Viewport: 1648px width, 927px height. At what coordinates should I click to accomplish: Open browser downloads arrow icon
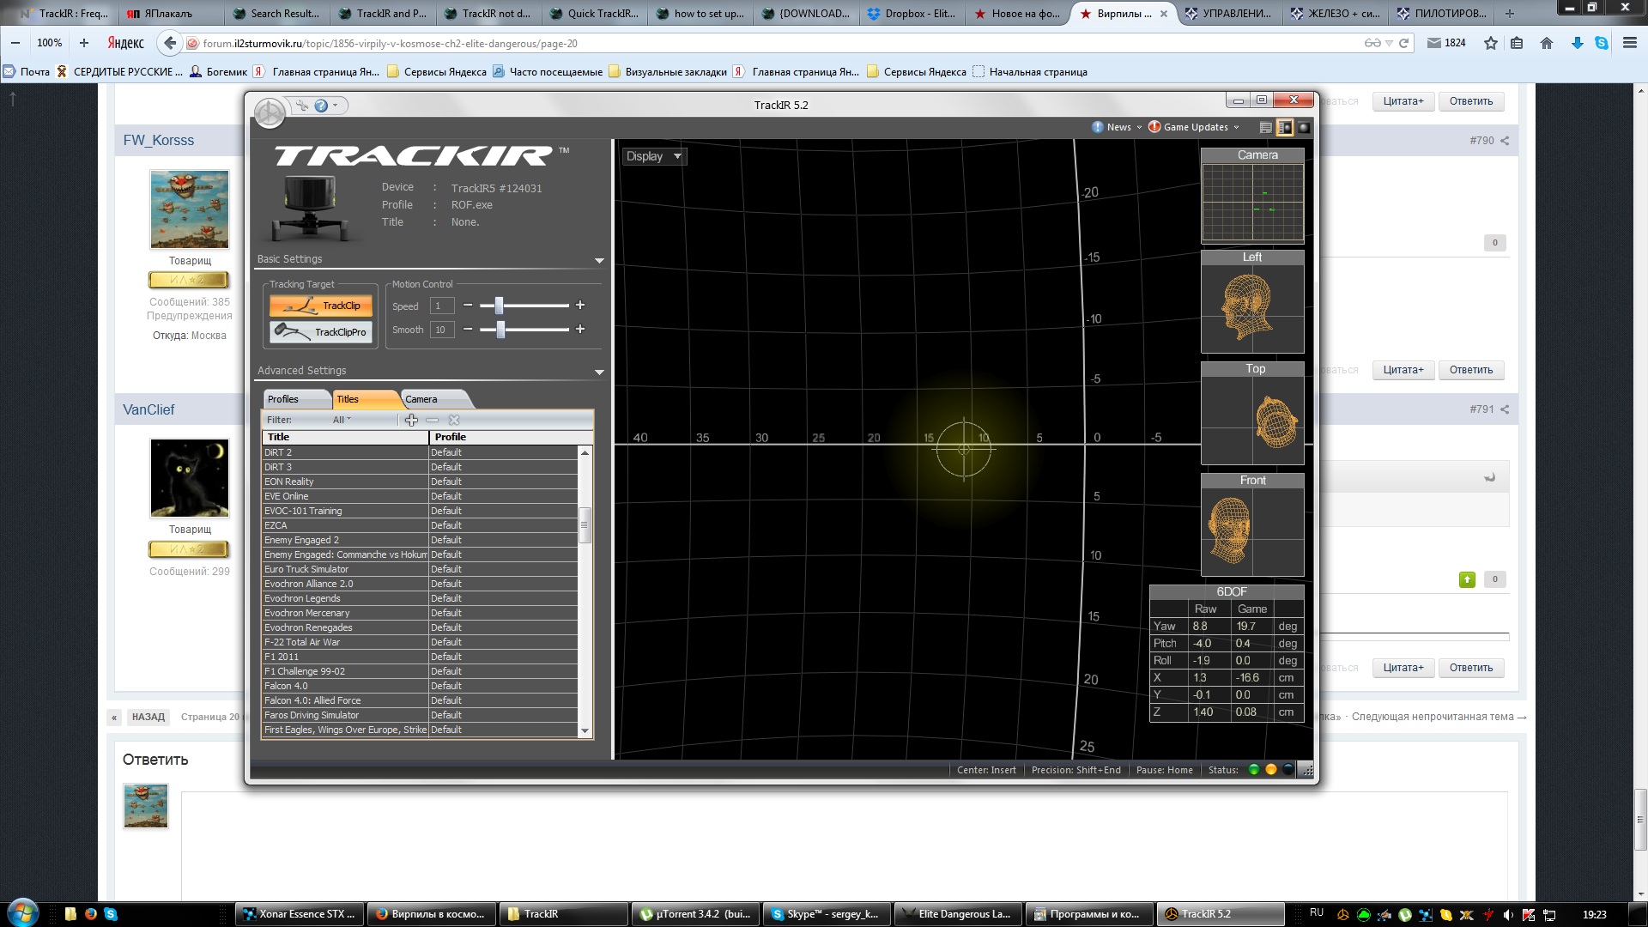click(x=1577, y=43)
